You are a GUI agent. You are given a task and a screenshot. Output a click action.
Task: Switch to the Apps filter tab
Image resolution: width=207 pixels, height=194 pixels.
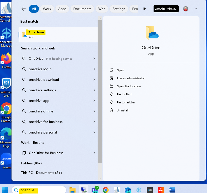pyautogui.click(x=62, y=9)
